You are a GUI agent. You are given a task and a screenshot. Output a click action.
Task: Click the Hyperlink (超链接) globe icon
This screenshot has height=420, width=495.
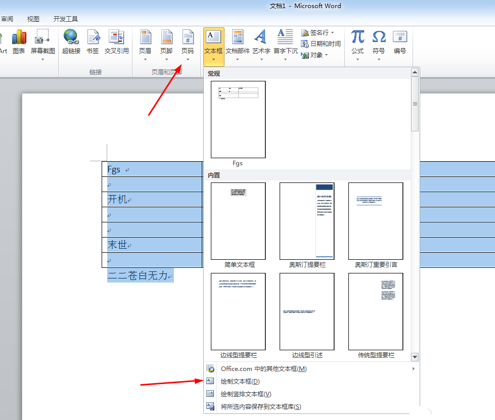tap(71, 37)
